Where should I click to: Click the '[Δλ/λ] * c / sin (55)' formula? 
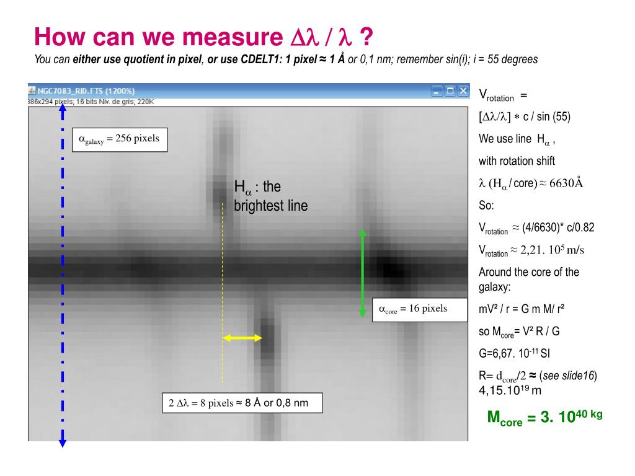(x=525, y=117)
